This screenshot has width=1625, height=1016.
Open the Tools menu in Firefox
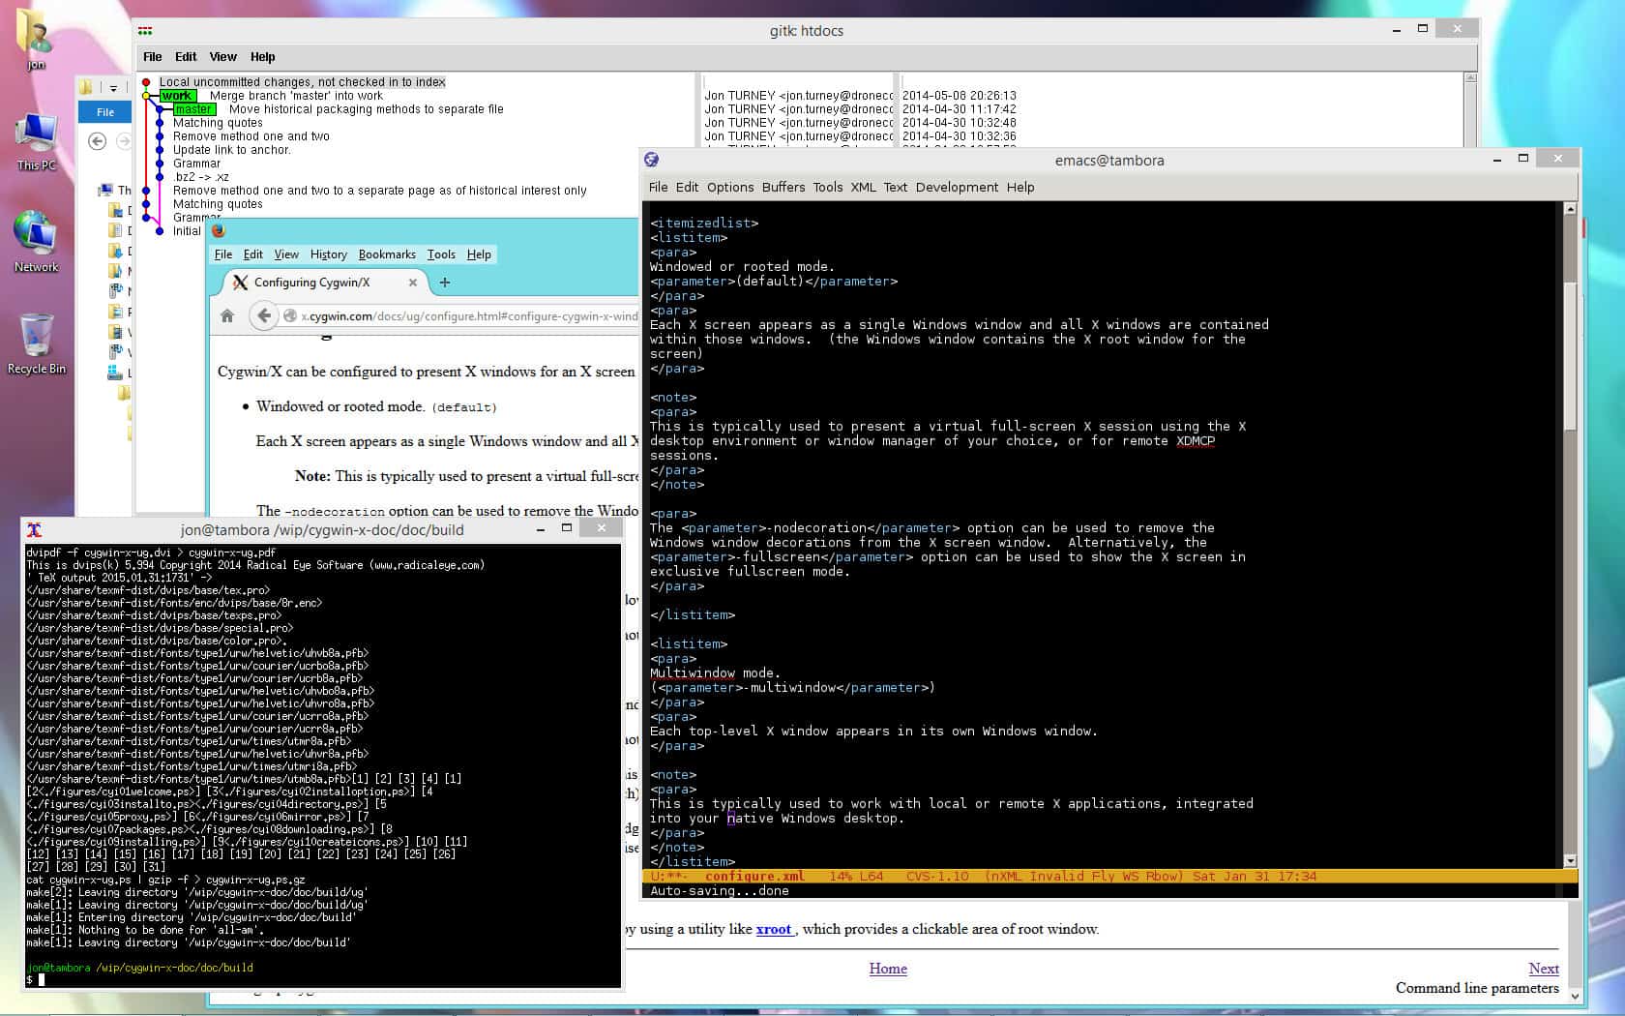tap(441, 254)
